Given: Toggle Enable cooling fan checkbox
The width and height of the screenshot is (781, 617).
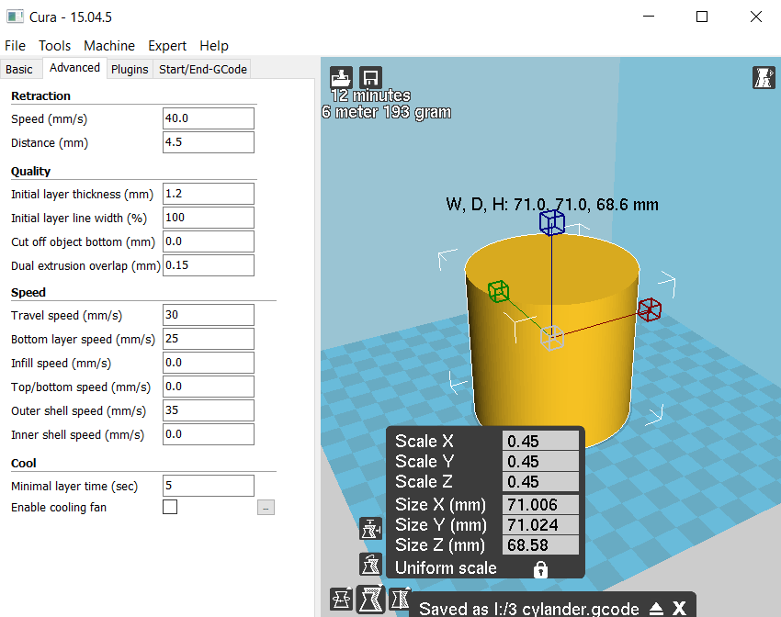Looking at the screenshot, I should click(x=170, y=507).
